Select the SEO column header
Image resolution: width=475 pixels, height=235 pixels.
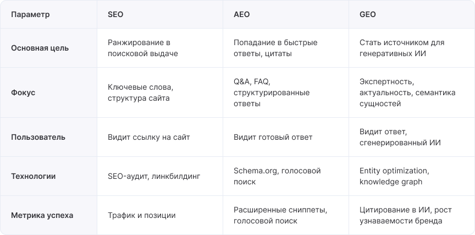(116, 15)
